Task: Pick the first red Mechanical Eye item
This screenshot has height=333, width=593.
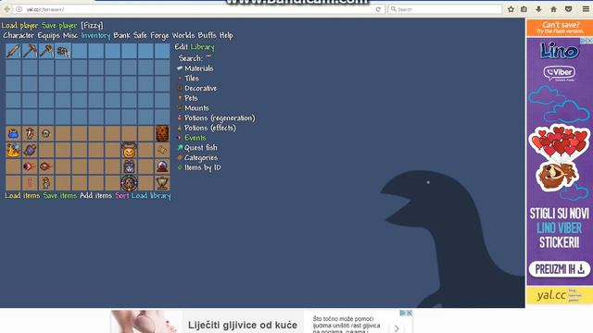Action: (x=30, y=166)
